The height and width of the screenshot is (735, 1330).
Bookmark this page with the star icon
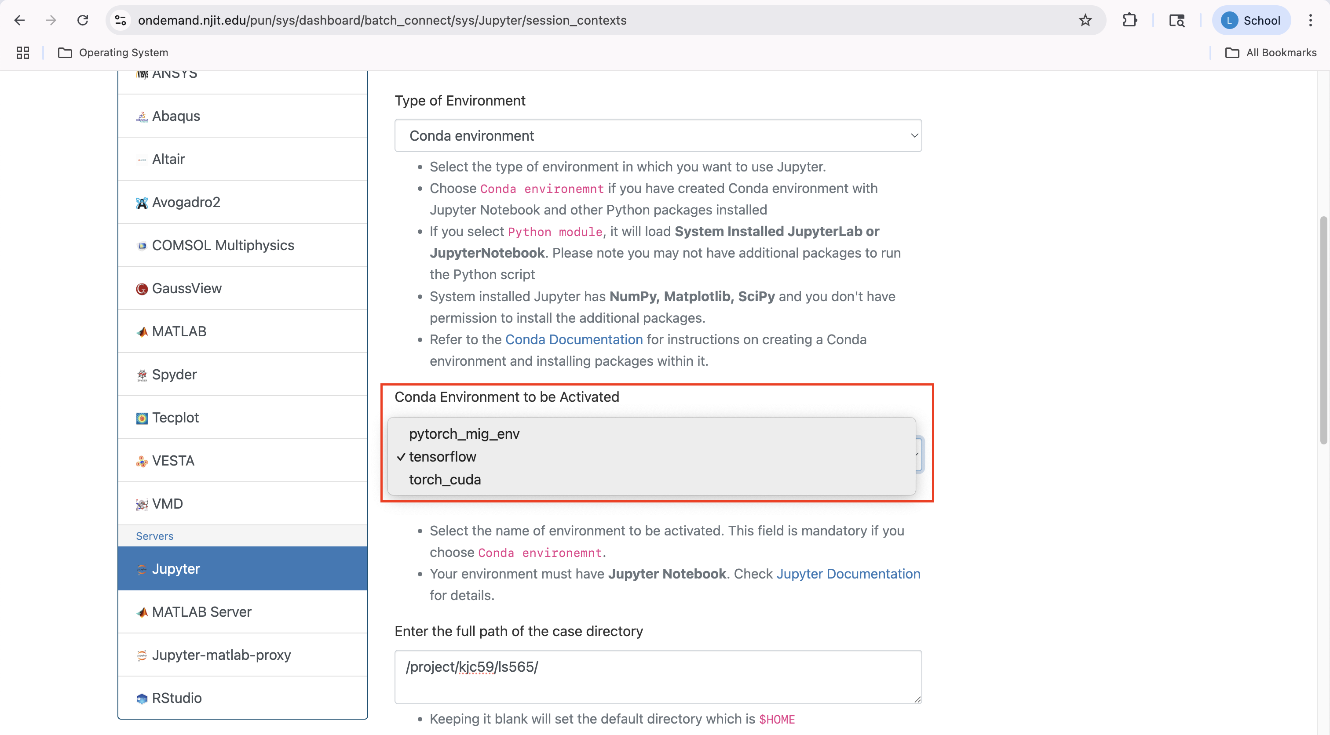click(1085, 20)
